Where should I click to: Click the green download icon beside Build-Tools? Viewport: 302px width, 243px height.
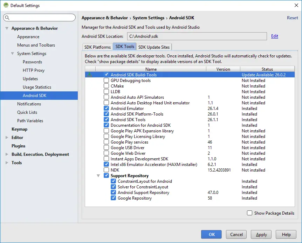90,75
